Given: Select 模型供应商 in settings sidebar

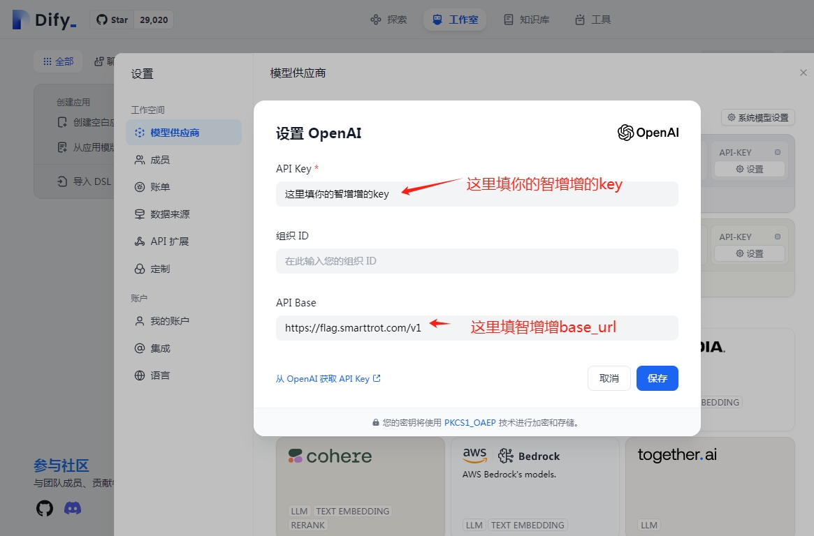Looking at the screenshot, I should (184, 133).
